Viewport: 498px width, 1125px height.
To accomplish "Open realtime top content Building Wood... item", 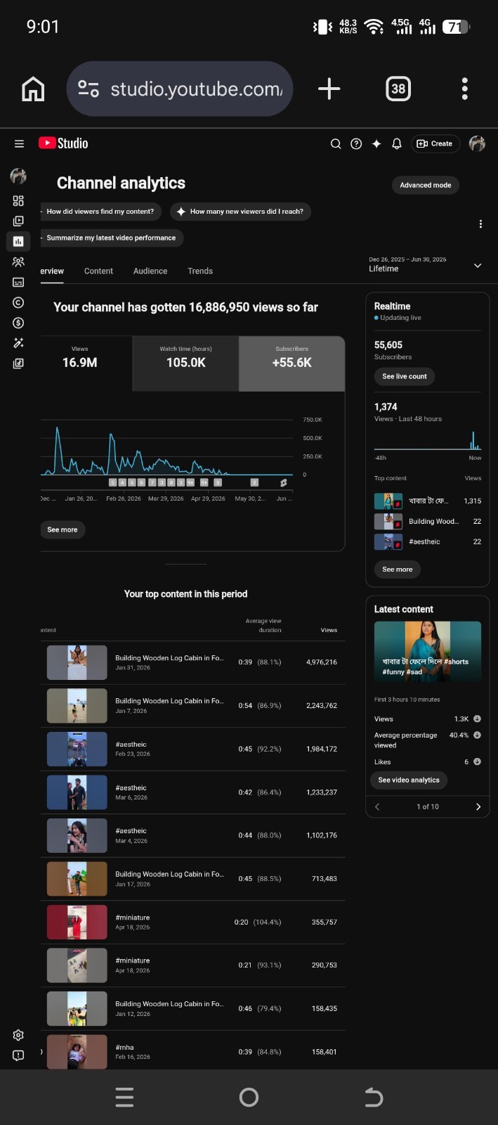I will (427, 521).
